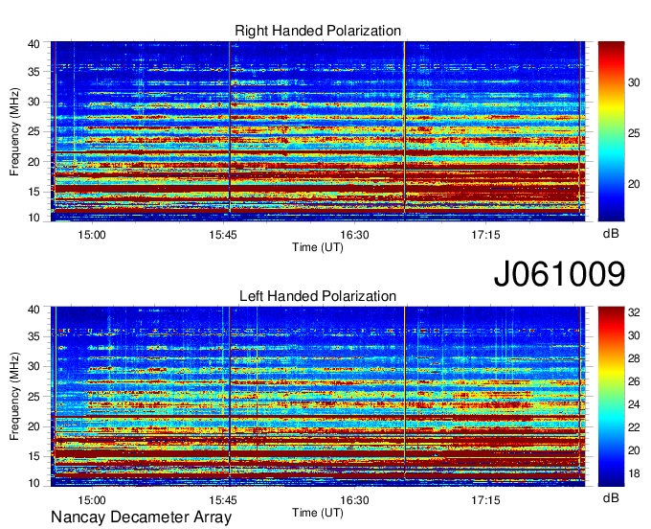Click the 'Left Handed Polarization' plot title
The height and width of the screenshot is (529, 651).
coord(318,296)
